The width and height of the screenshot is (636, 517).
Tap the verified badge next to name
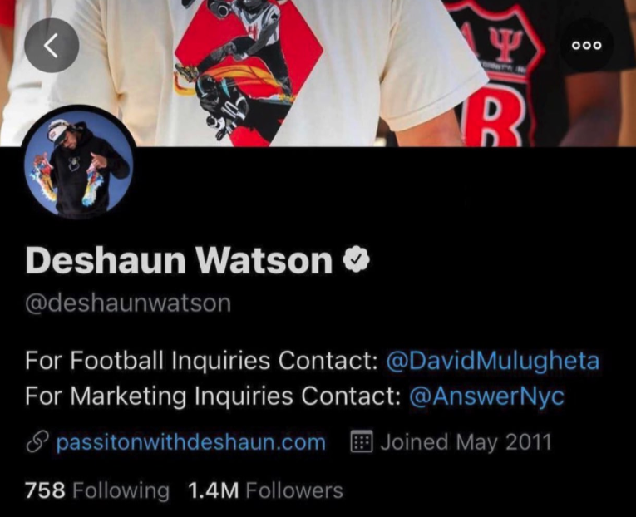[x=356, y=260]
